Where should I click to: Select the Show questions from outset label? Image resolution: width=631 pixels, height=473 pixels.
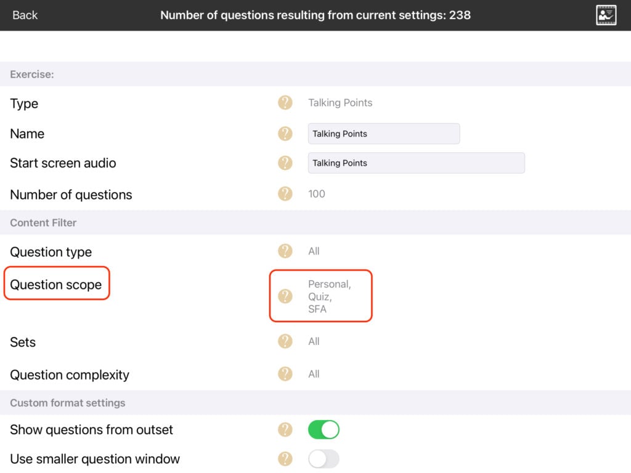point(91,429)
